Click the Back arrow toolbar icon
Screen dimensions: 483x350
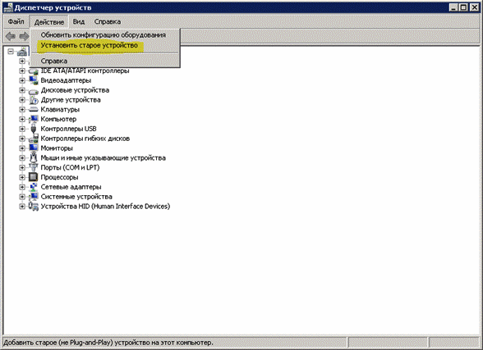click(x=11, y=36)
